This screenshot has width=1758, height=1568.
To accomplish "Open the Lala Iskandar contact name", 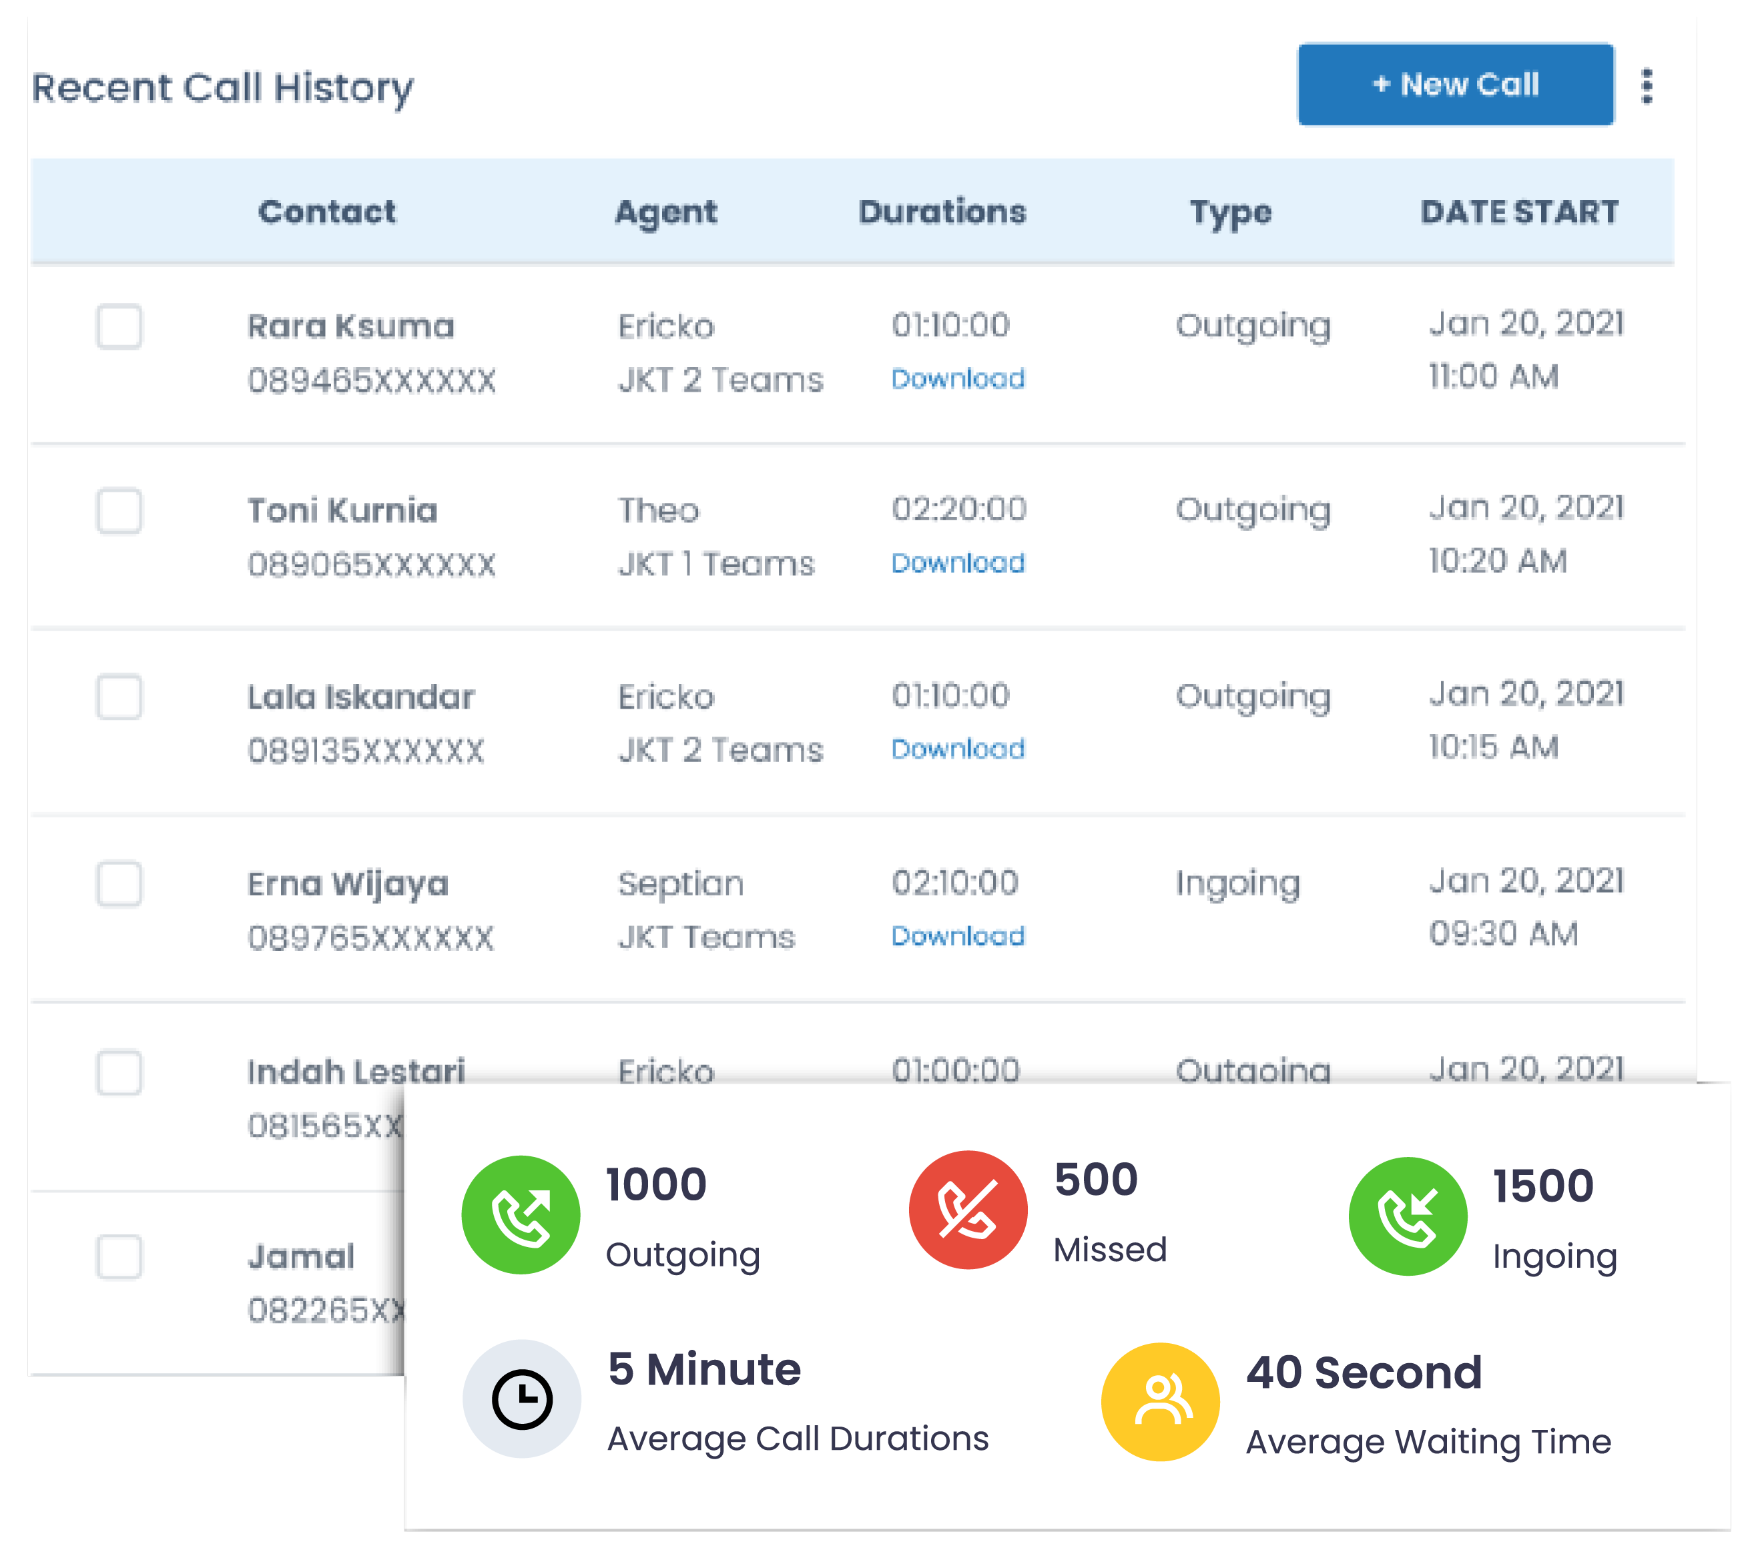I will [360, 697].
